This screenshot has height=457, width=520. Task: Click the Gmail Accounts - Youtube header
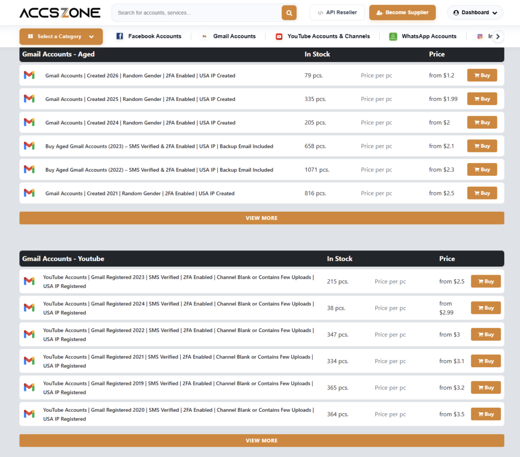(x=63, y=258)
